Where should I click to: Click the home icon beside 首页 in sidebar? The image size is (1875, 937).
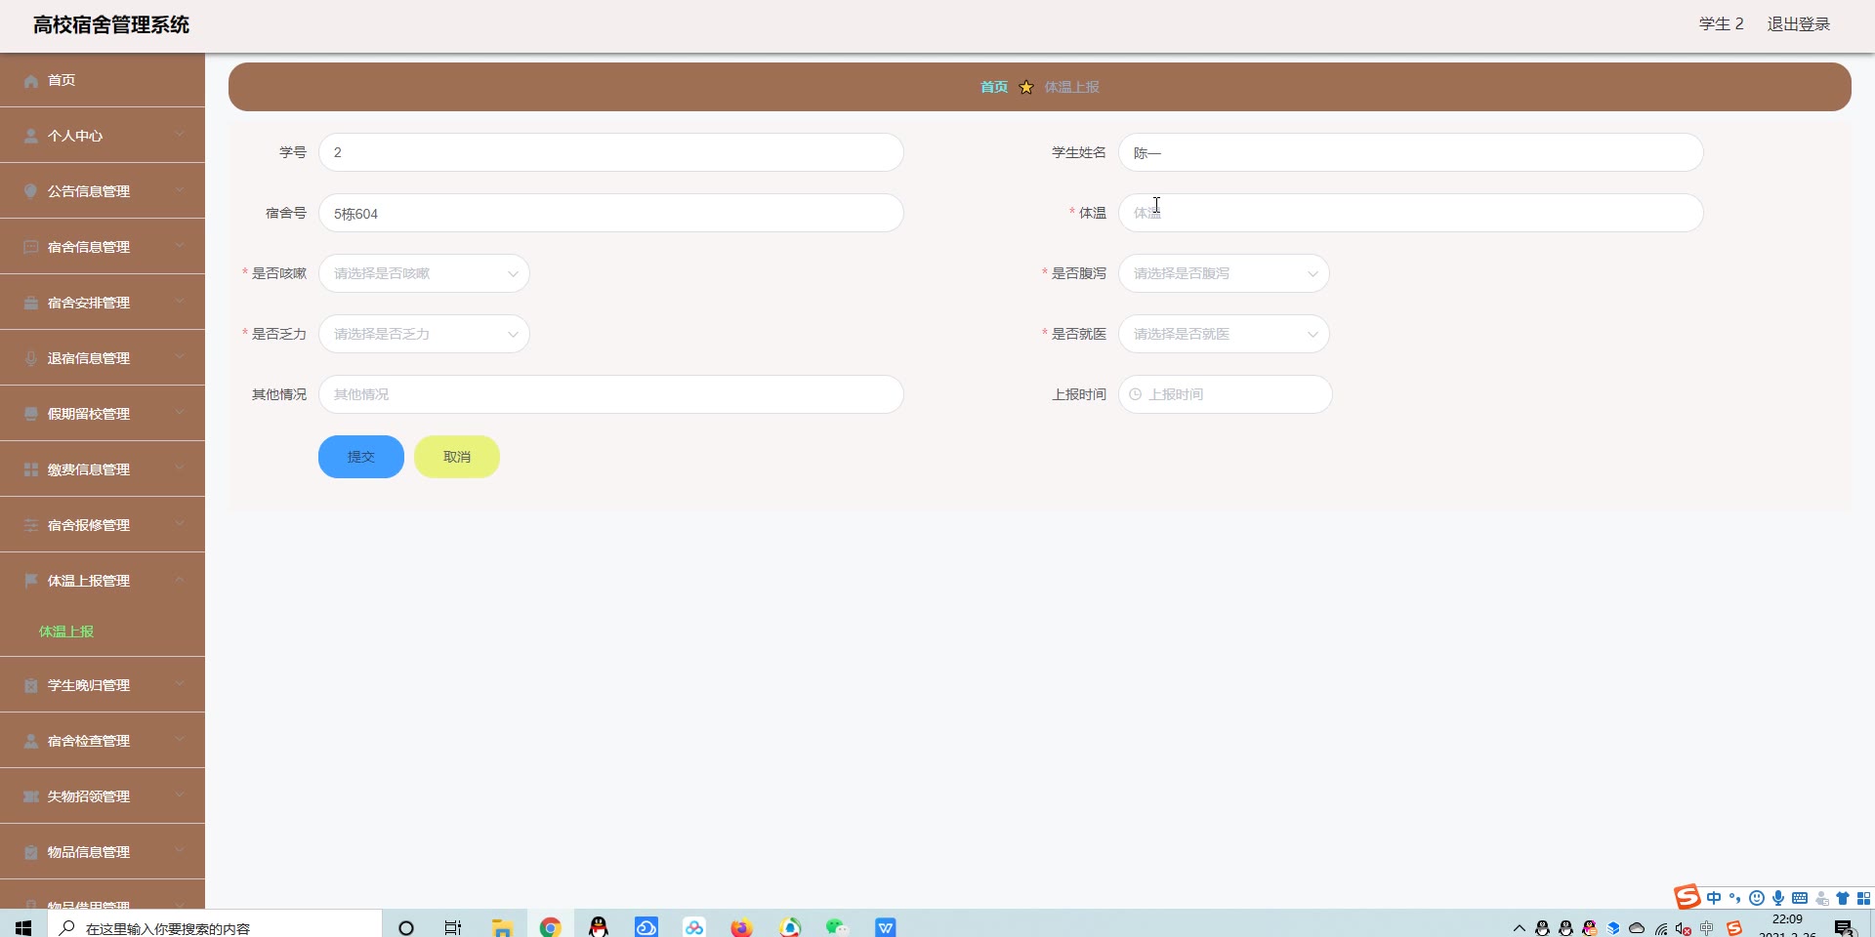30,81
